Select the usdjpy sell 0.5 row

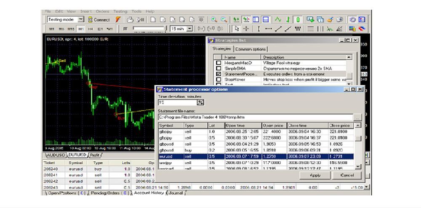pos(256,163)
